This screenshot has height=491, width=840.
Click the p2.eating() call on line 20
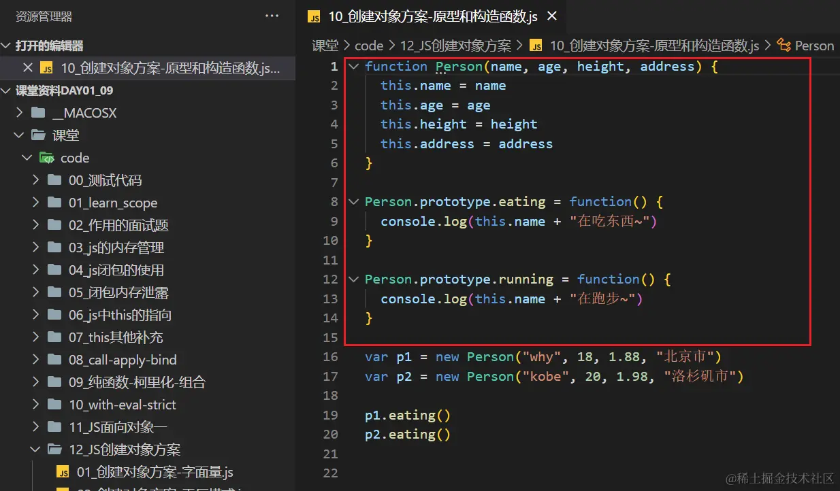pos(408,435)
